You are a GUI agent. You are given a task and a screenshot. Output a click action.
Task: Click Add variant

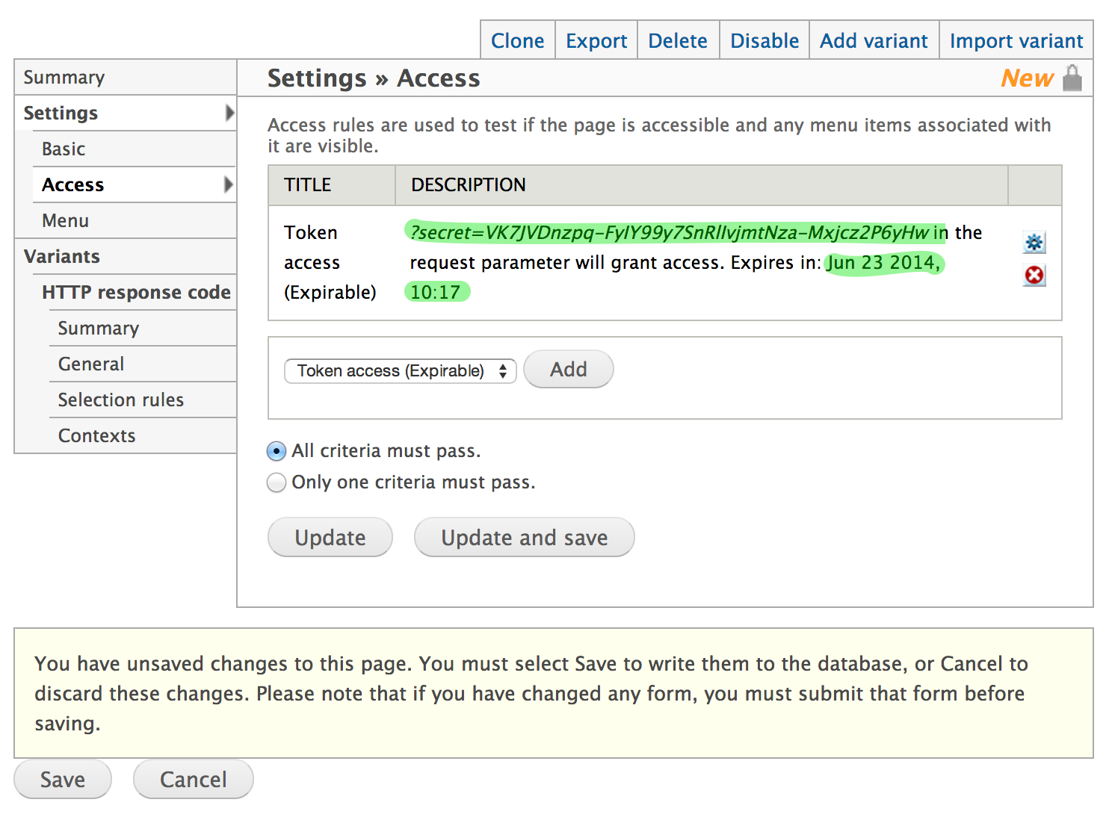pyautogui.click(x=873, y=40)
